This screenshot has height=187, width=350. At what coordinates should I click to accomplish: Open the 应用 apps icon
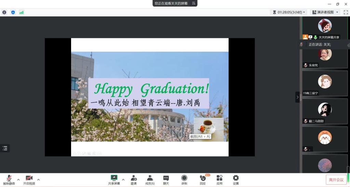[219, 180]
